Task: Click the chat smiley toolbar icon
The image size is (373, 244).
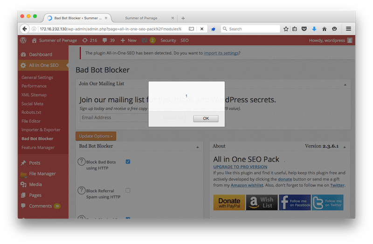Action: tap(334, 29)
